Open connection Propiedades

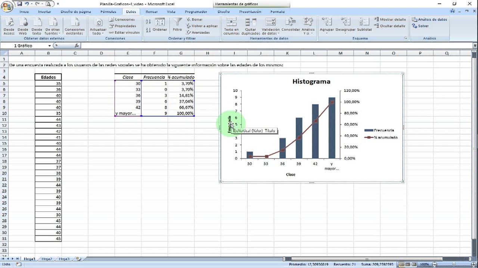[x=122, y=26]
